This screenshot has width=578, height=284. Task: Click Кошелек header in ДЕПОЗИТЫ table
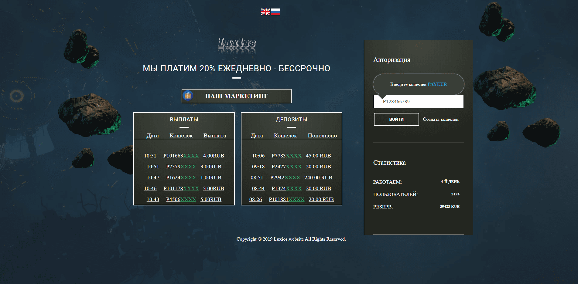click(285, 136)
